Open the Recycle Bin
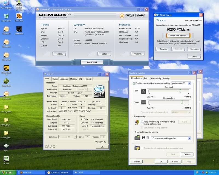Viewport: 219px width, 175px height. tap(6, 16)
